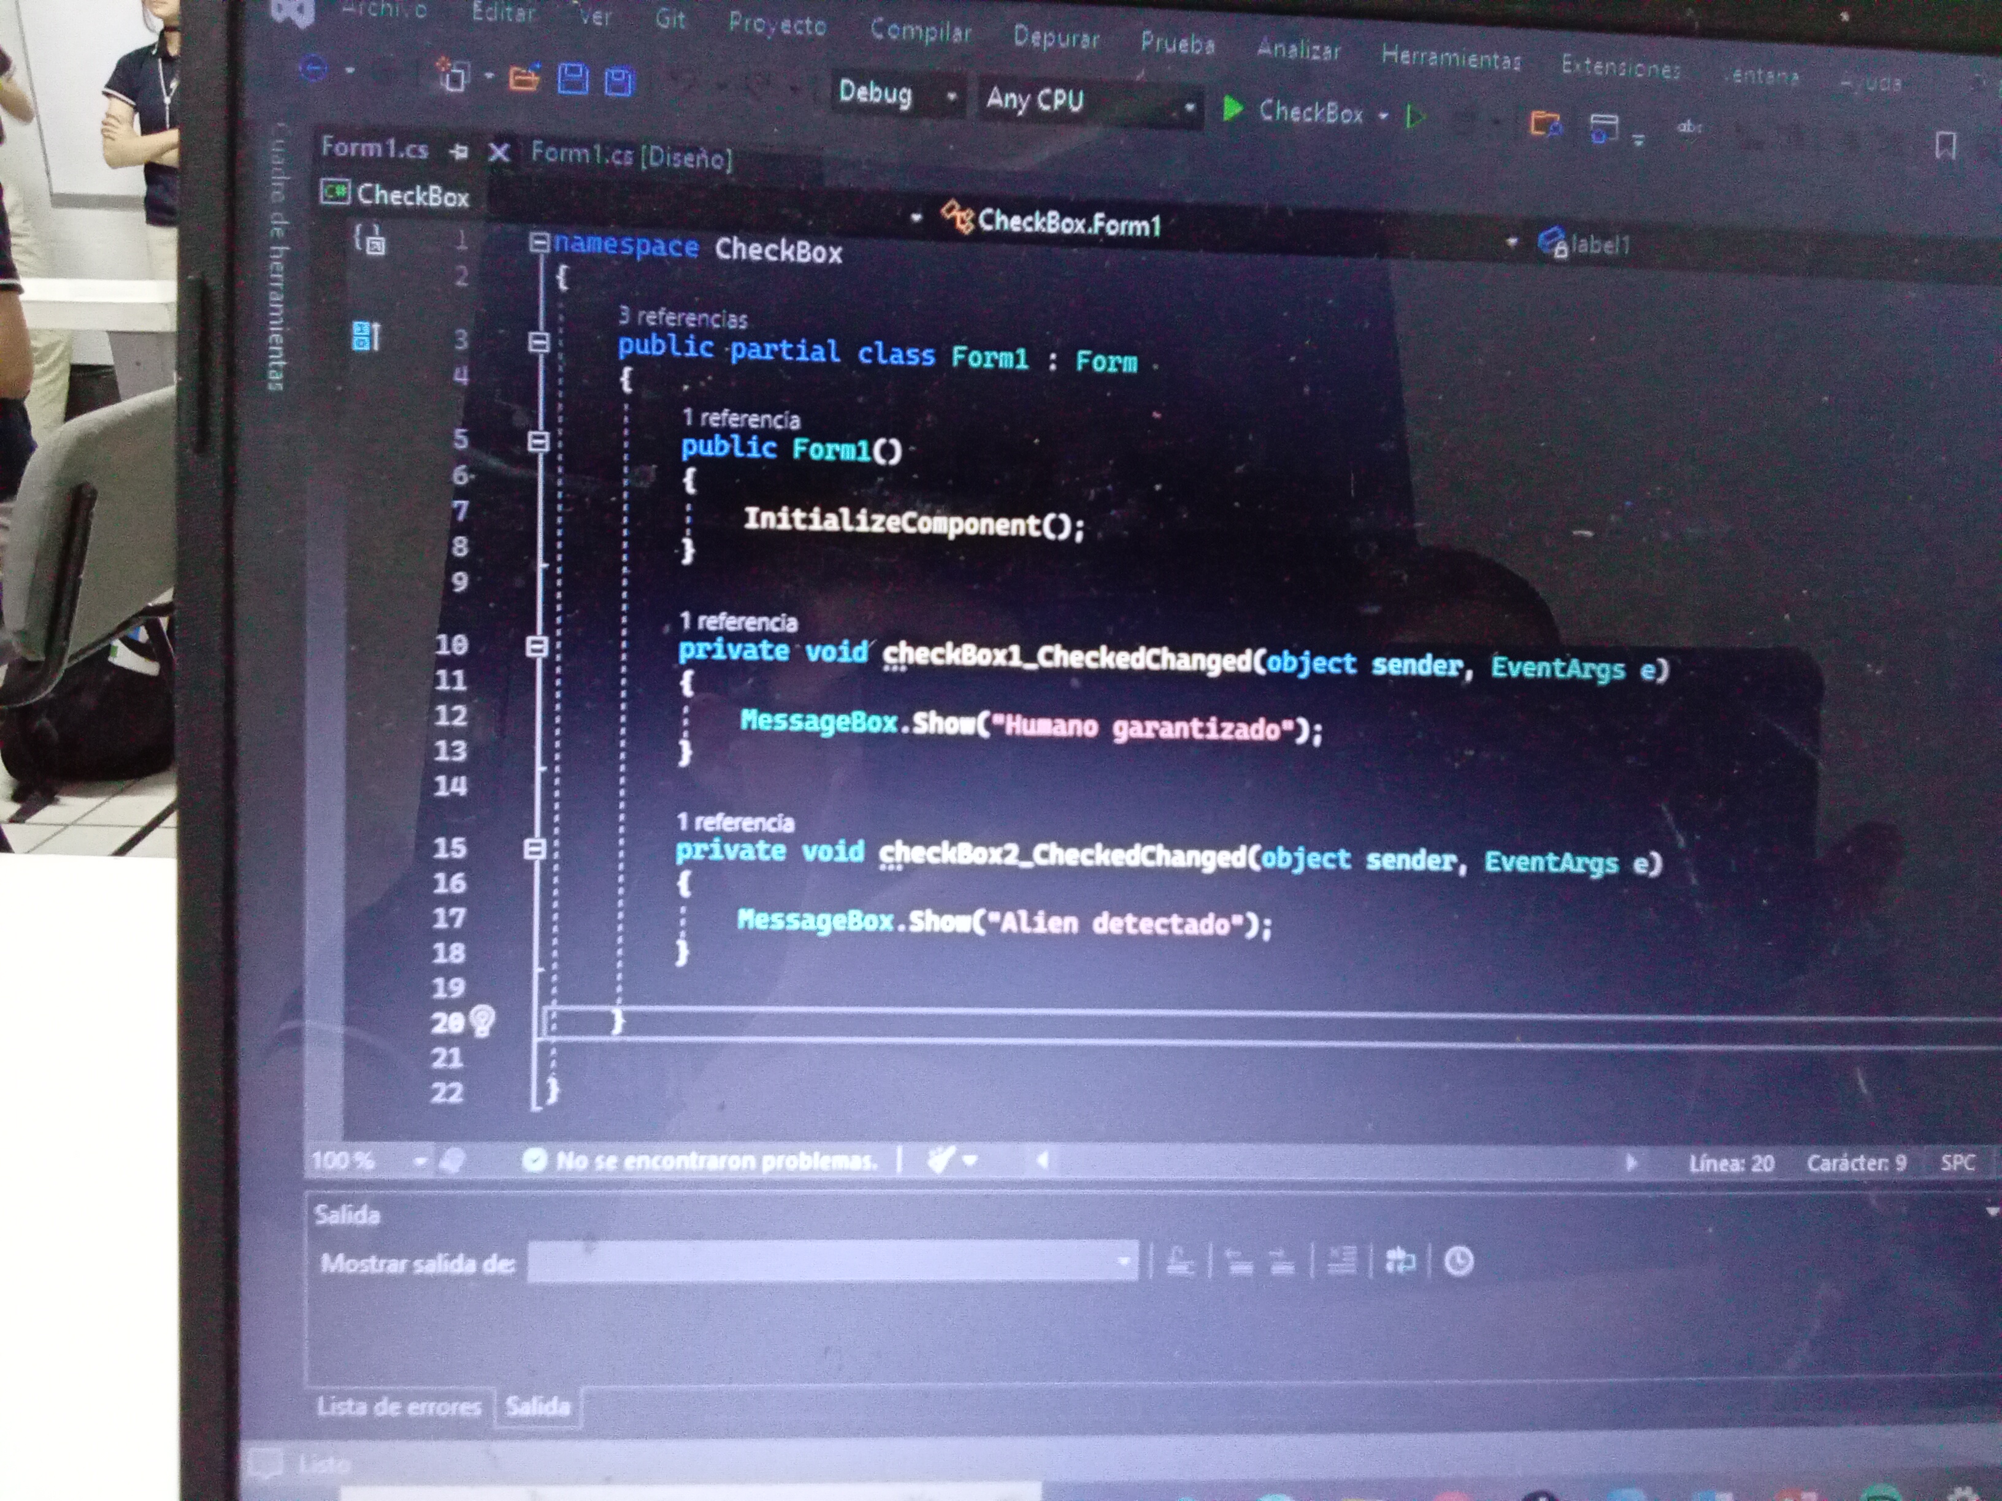This screenshot has height=1501, width=2002.
Task: Click the lightbulb quick actions icon
Action: coord(482,1020)
